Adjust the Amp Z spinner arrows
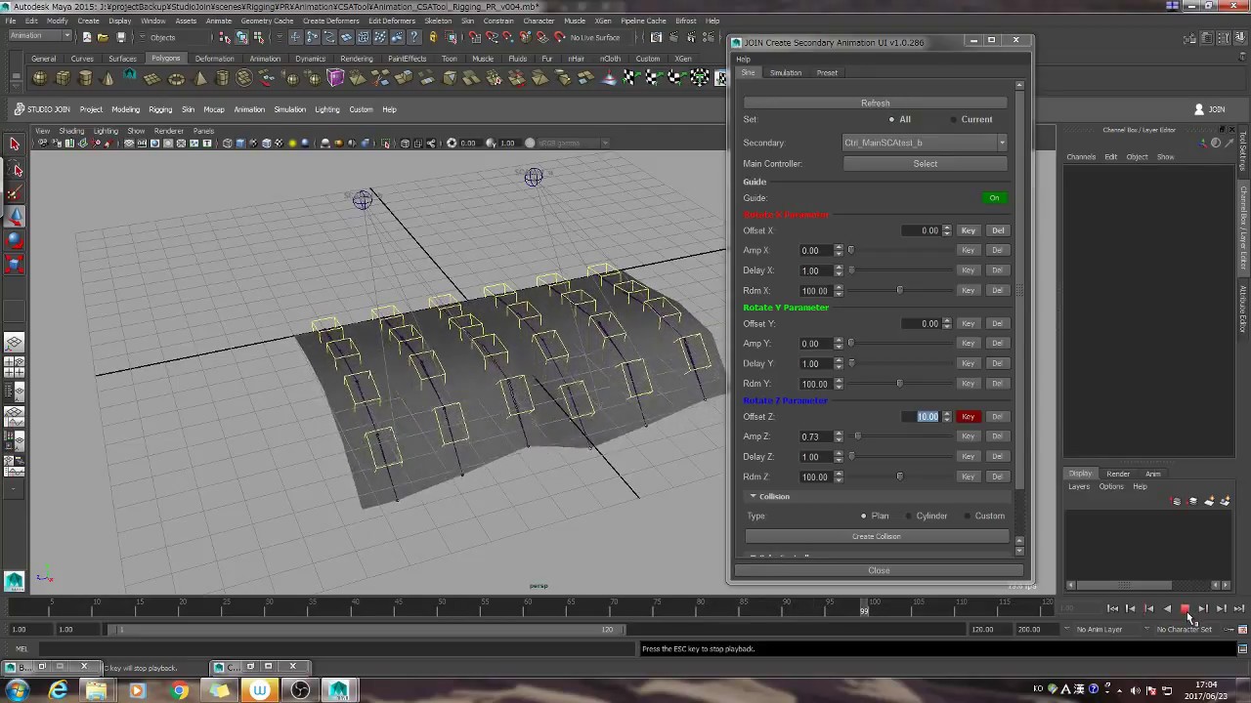This screenshot has height=703, width=1251. click(x=838, y=436)
